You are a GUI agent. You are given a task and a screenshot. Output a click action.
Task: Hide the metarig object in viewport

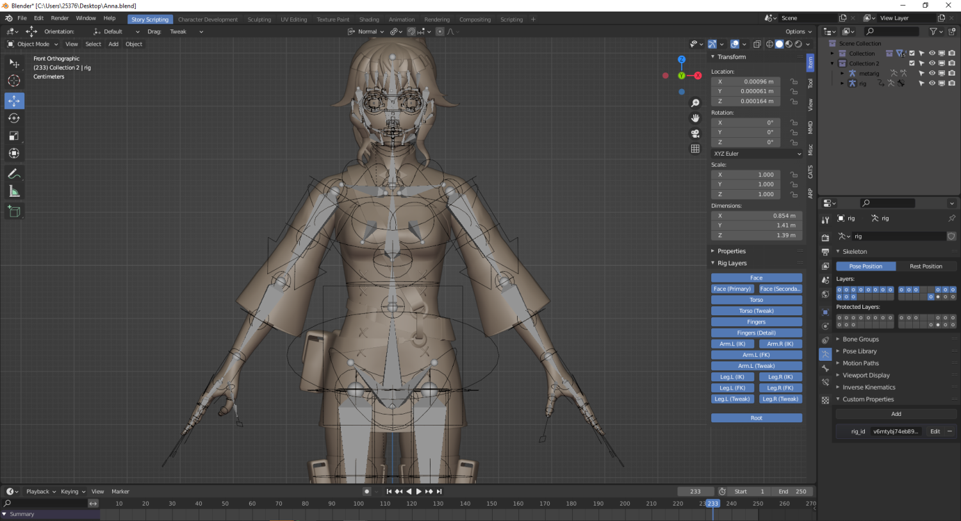click(x=932, y=74)
